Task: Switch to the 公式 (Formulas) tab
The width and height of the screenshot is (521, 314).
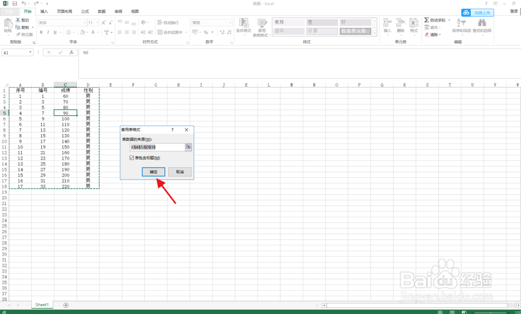Action: point(85,11)
